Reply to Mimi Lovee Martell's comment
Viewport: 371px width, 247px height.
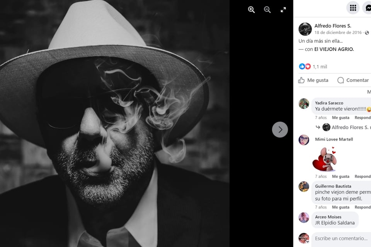(363, 176)
